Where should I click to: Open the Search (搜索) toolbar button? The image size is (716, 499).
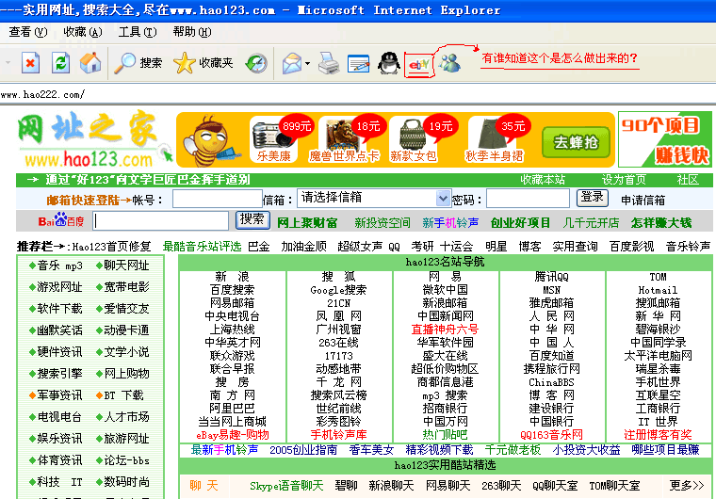tap(138, 63)
